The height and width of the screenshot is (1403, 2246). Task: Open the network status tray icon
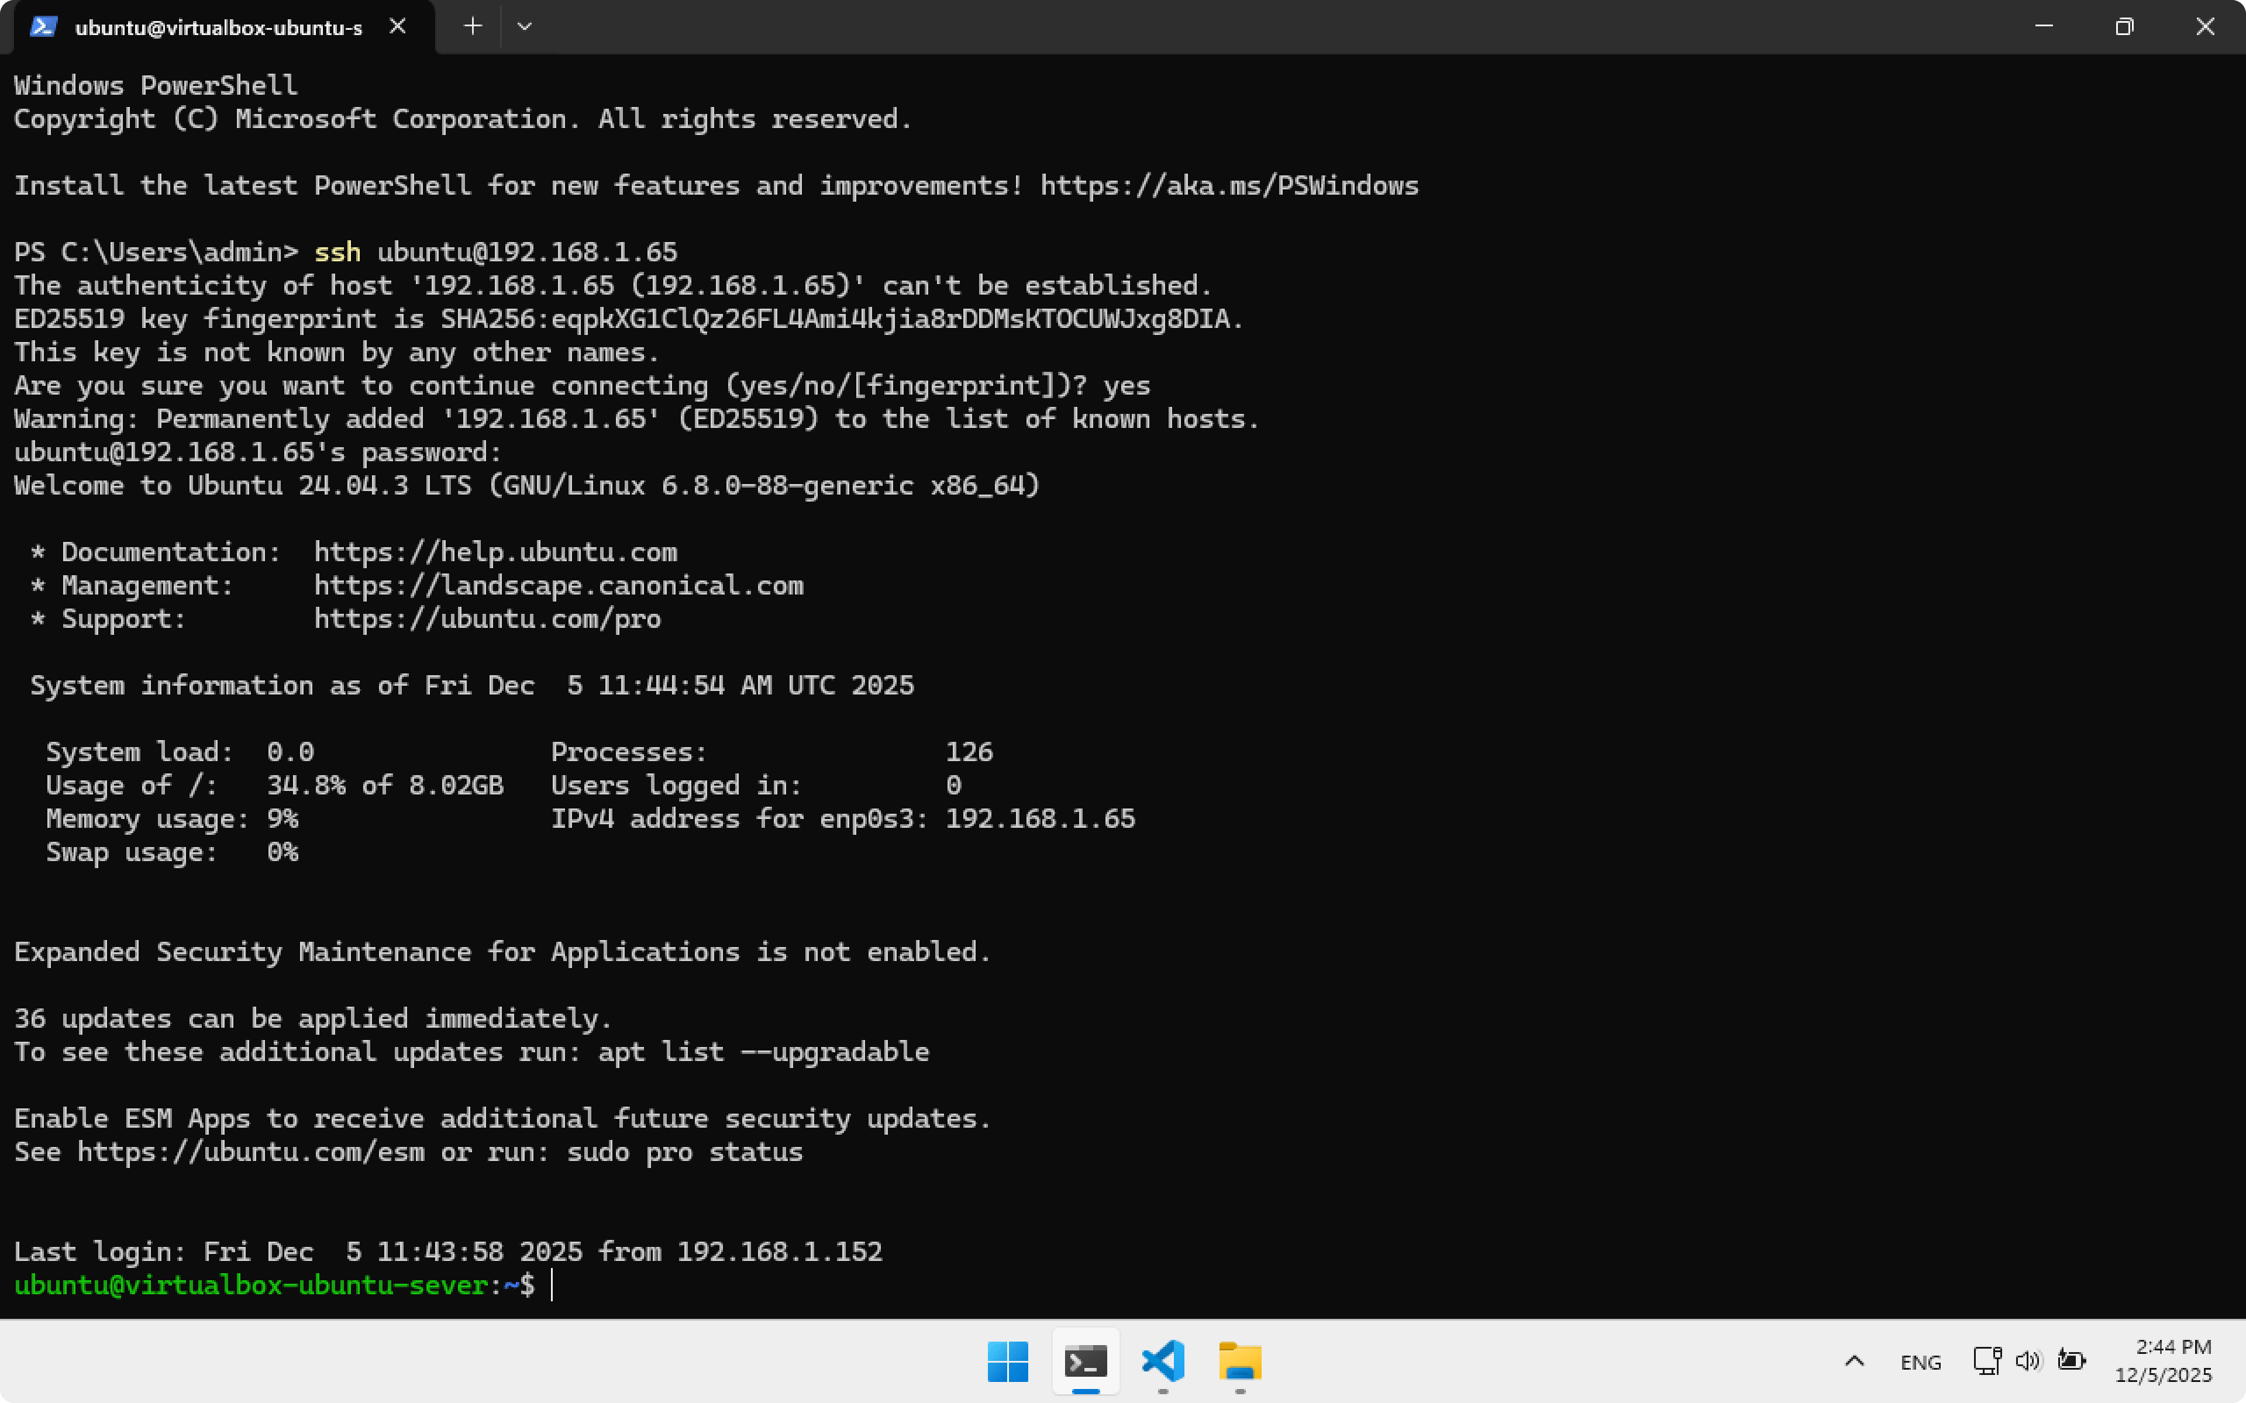coord(1986,1360)
